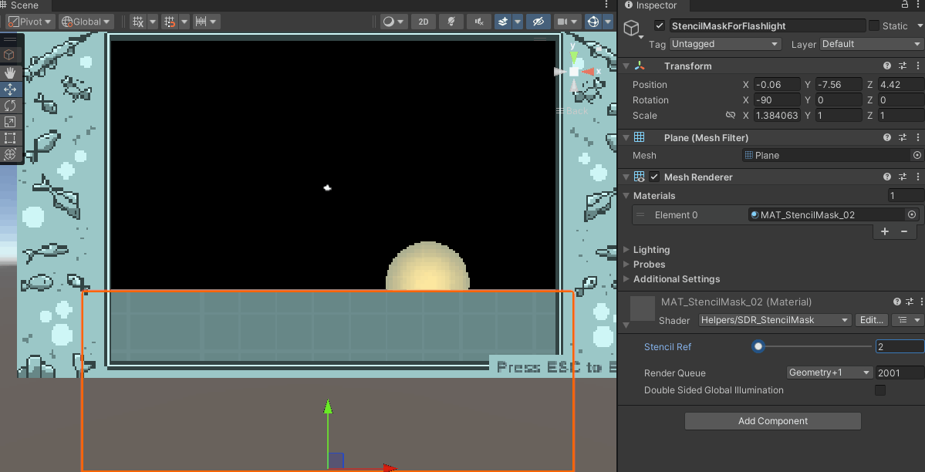Click the overlay toolbar cube icon
925x472 pixels.
(9, 55)
